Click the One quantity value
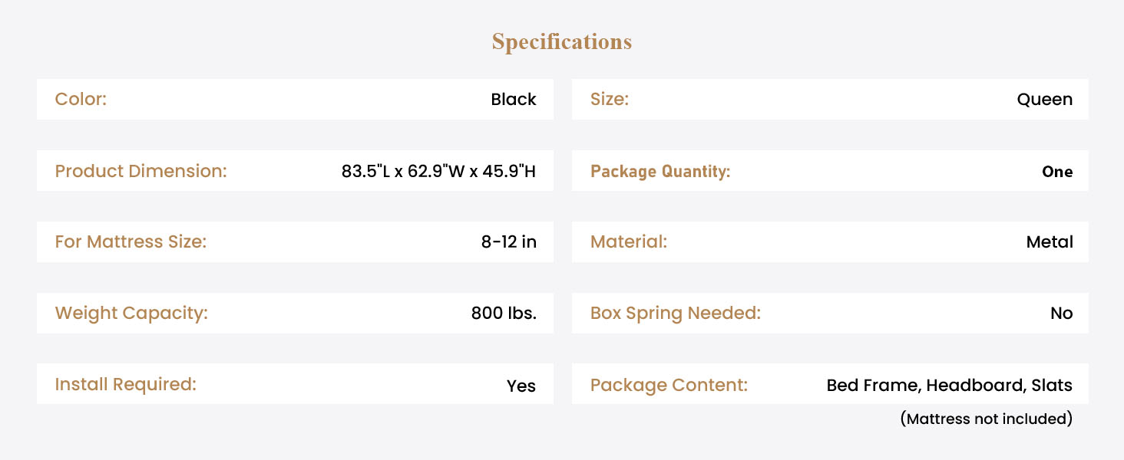Image resolution: width=1124 pixels, height=460 pixels. click(1057, 172)
